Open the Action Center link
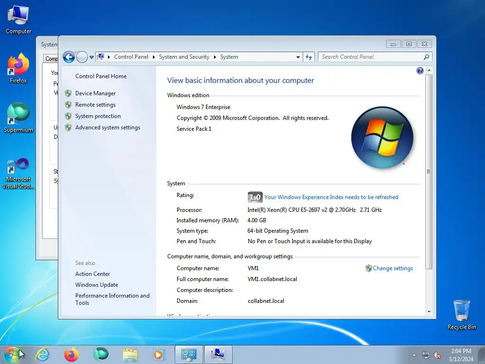The image size is (485, 364). (x=92, y=274)
